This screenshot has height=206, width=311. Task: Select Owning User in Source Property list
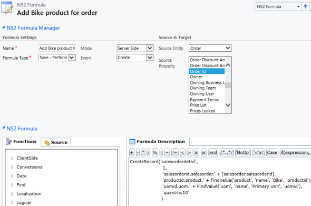(x=207, y=93)
